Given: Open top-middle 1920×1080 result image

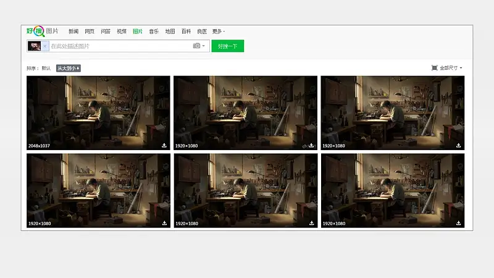Looking at the screenshot, I should [245, 112].
